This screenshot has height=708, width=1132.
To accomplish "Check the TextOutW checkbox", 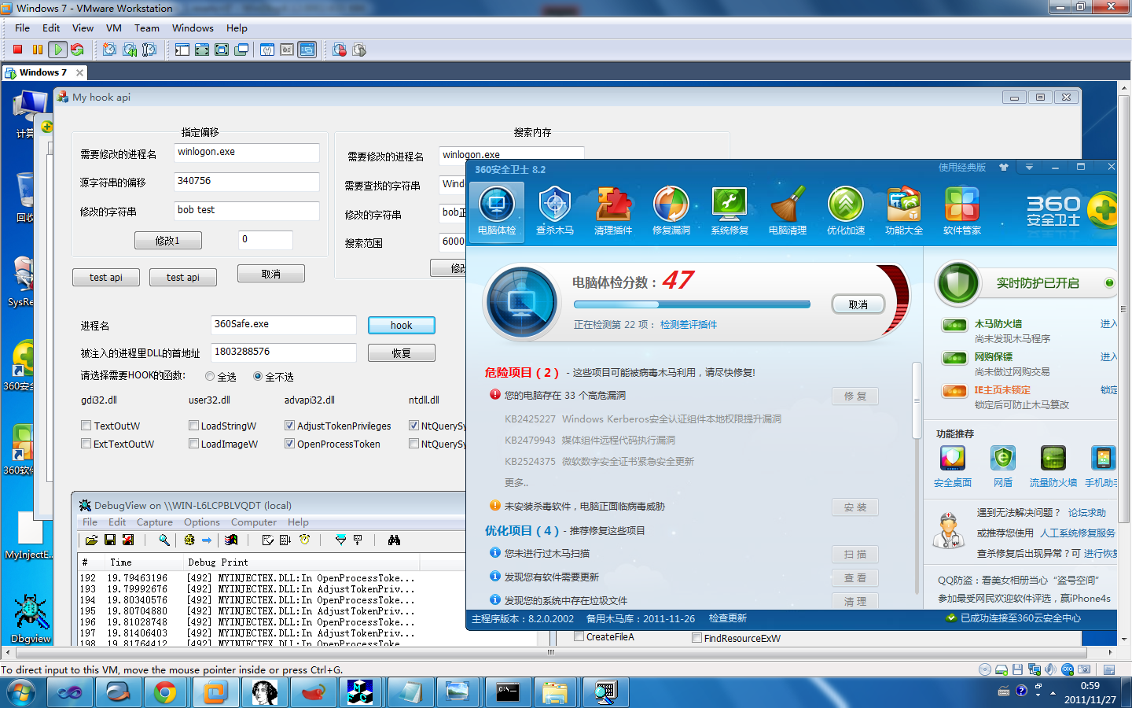I will click(86, 426).
